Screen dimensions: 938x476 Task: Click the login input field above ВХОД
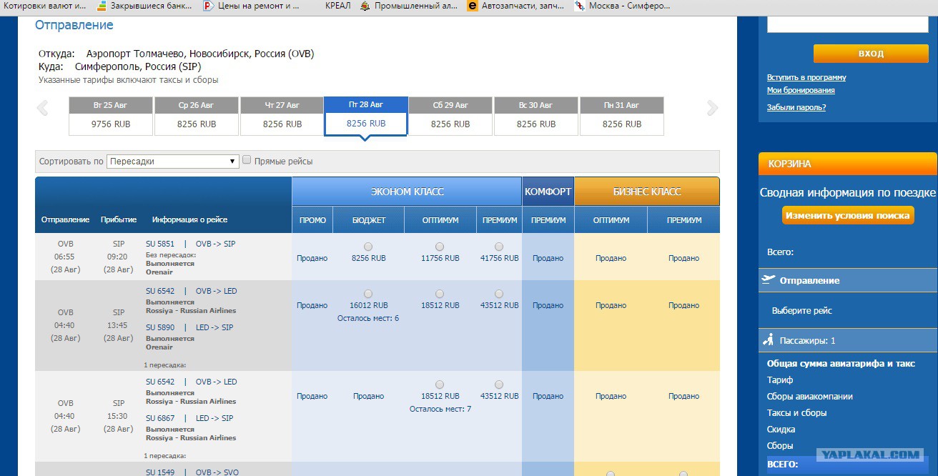pos(847,24)
